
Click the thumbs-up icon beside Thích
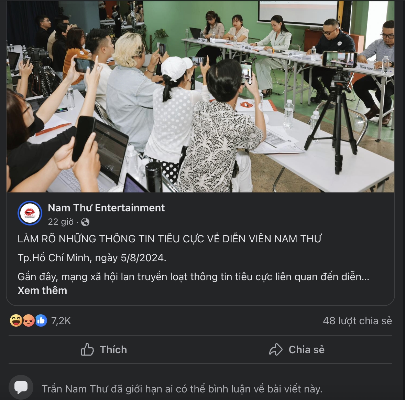(x=87, y=350)
